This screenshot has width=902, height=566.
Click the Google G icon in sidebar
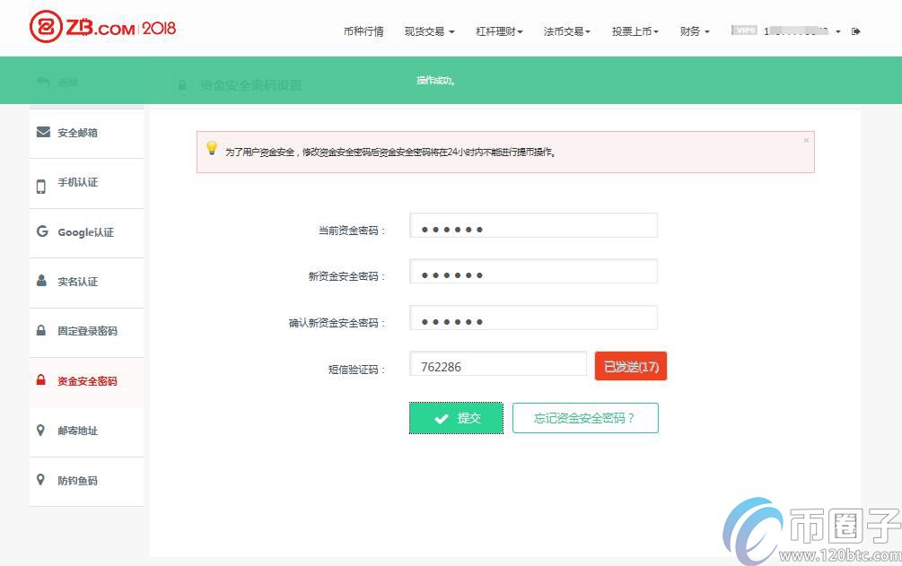click(x=42, y=231)
